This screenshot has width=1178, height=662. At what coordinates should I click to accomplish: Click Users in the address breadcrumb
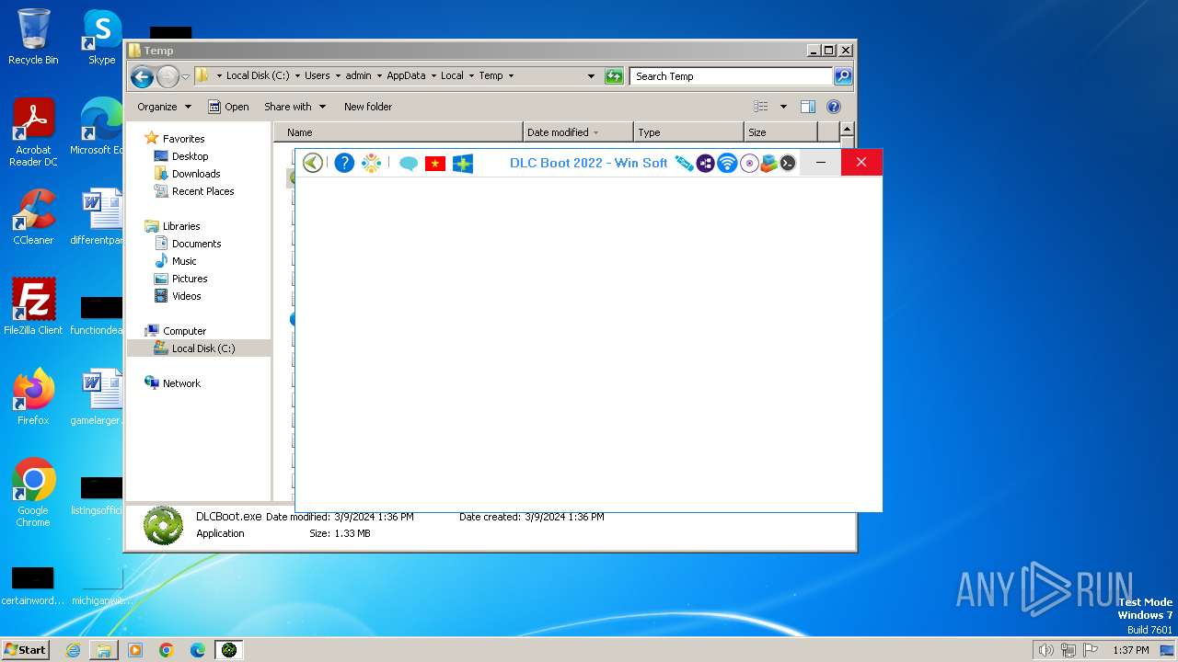pos(318,76)
